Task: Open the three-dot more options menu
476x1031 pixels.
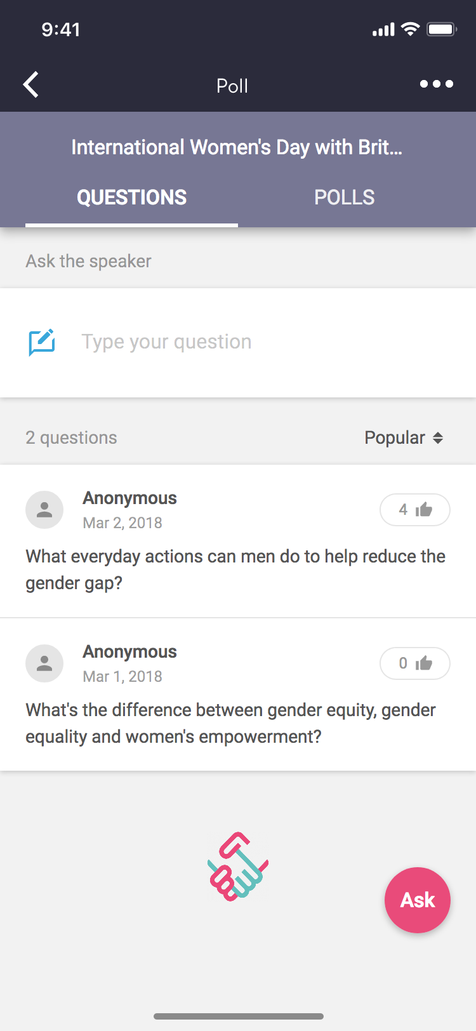Action: click(437, 84)
